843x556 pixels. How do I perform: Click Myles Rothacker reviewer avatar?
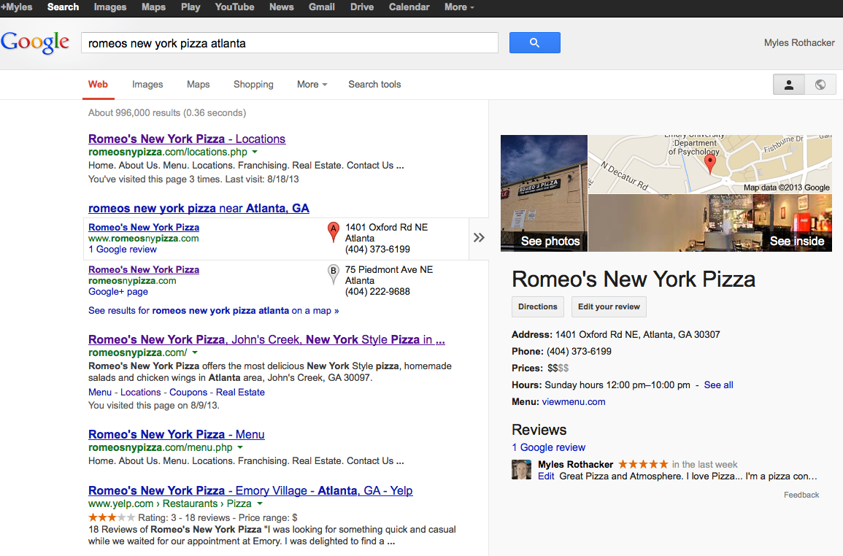click(522, 469)
